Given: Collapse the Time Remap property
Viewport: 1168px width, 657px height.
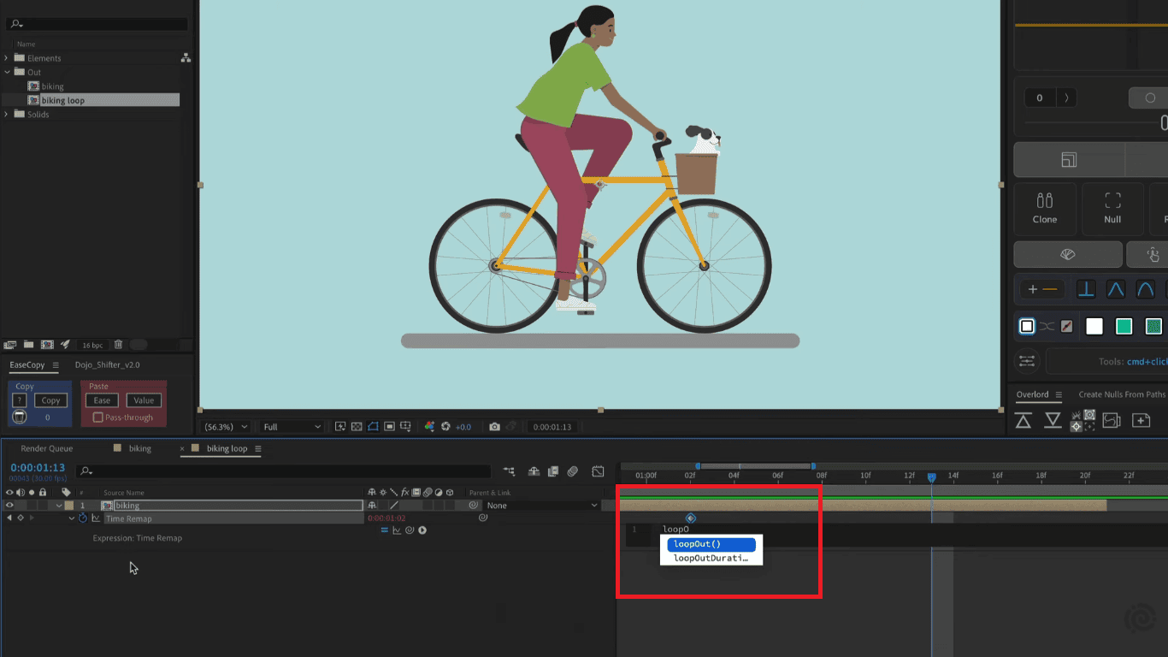Looking at the screenshot, I should point(72,518).
